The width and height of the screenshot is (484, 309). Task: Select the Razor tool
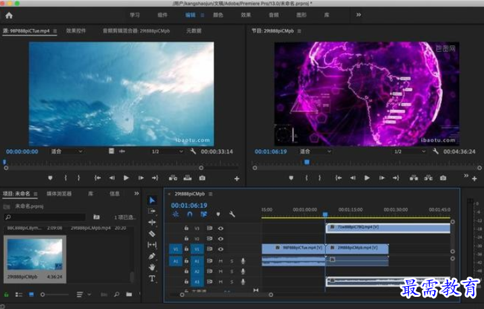152,233
